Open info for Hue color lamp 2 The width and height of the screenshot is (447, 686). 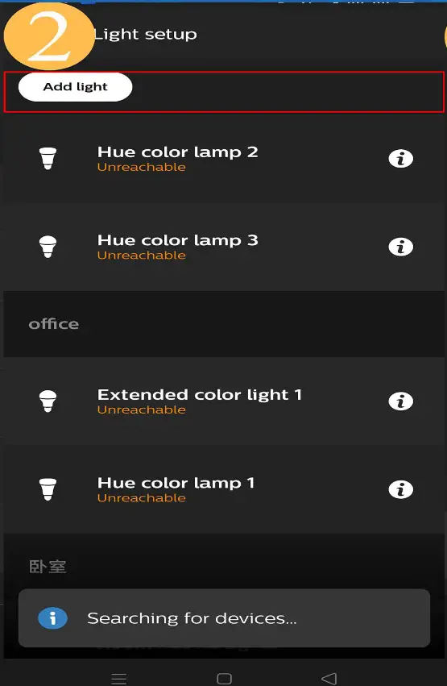400,158
